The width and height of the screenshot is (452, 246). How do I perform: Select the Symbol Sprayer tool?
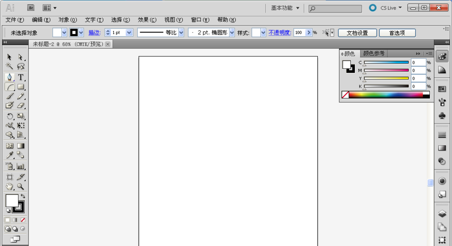point(9,166)
